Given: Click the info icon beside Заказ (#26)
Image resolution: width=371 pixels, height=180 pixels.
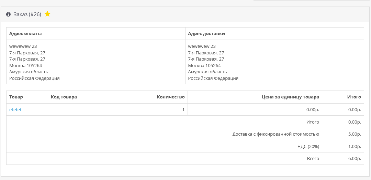Looking at the screenshot, I should tap(9, 14).
